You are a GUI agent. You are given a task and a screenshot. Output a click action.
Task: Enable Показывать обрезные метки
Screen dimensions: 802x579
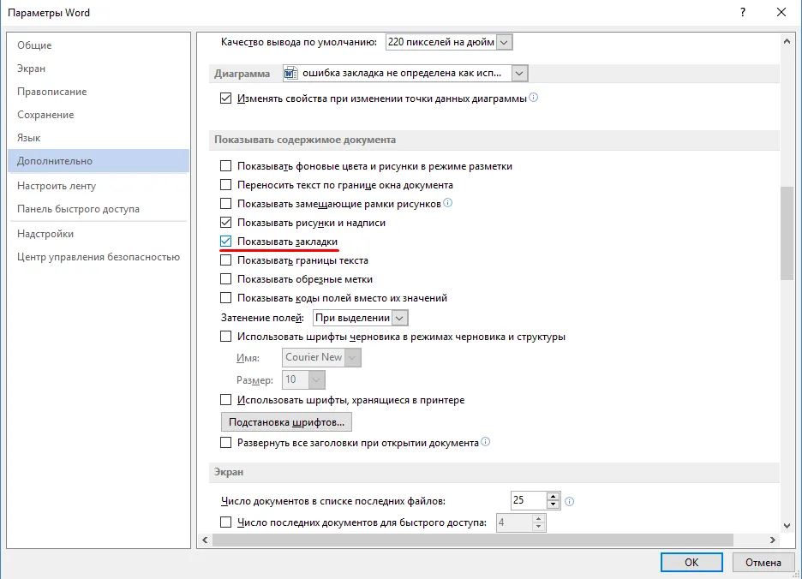click(225, 279)
